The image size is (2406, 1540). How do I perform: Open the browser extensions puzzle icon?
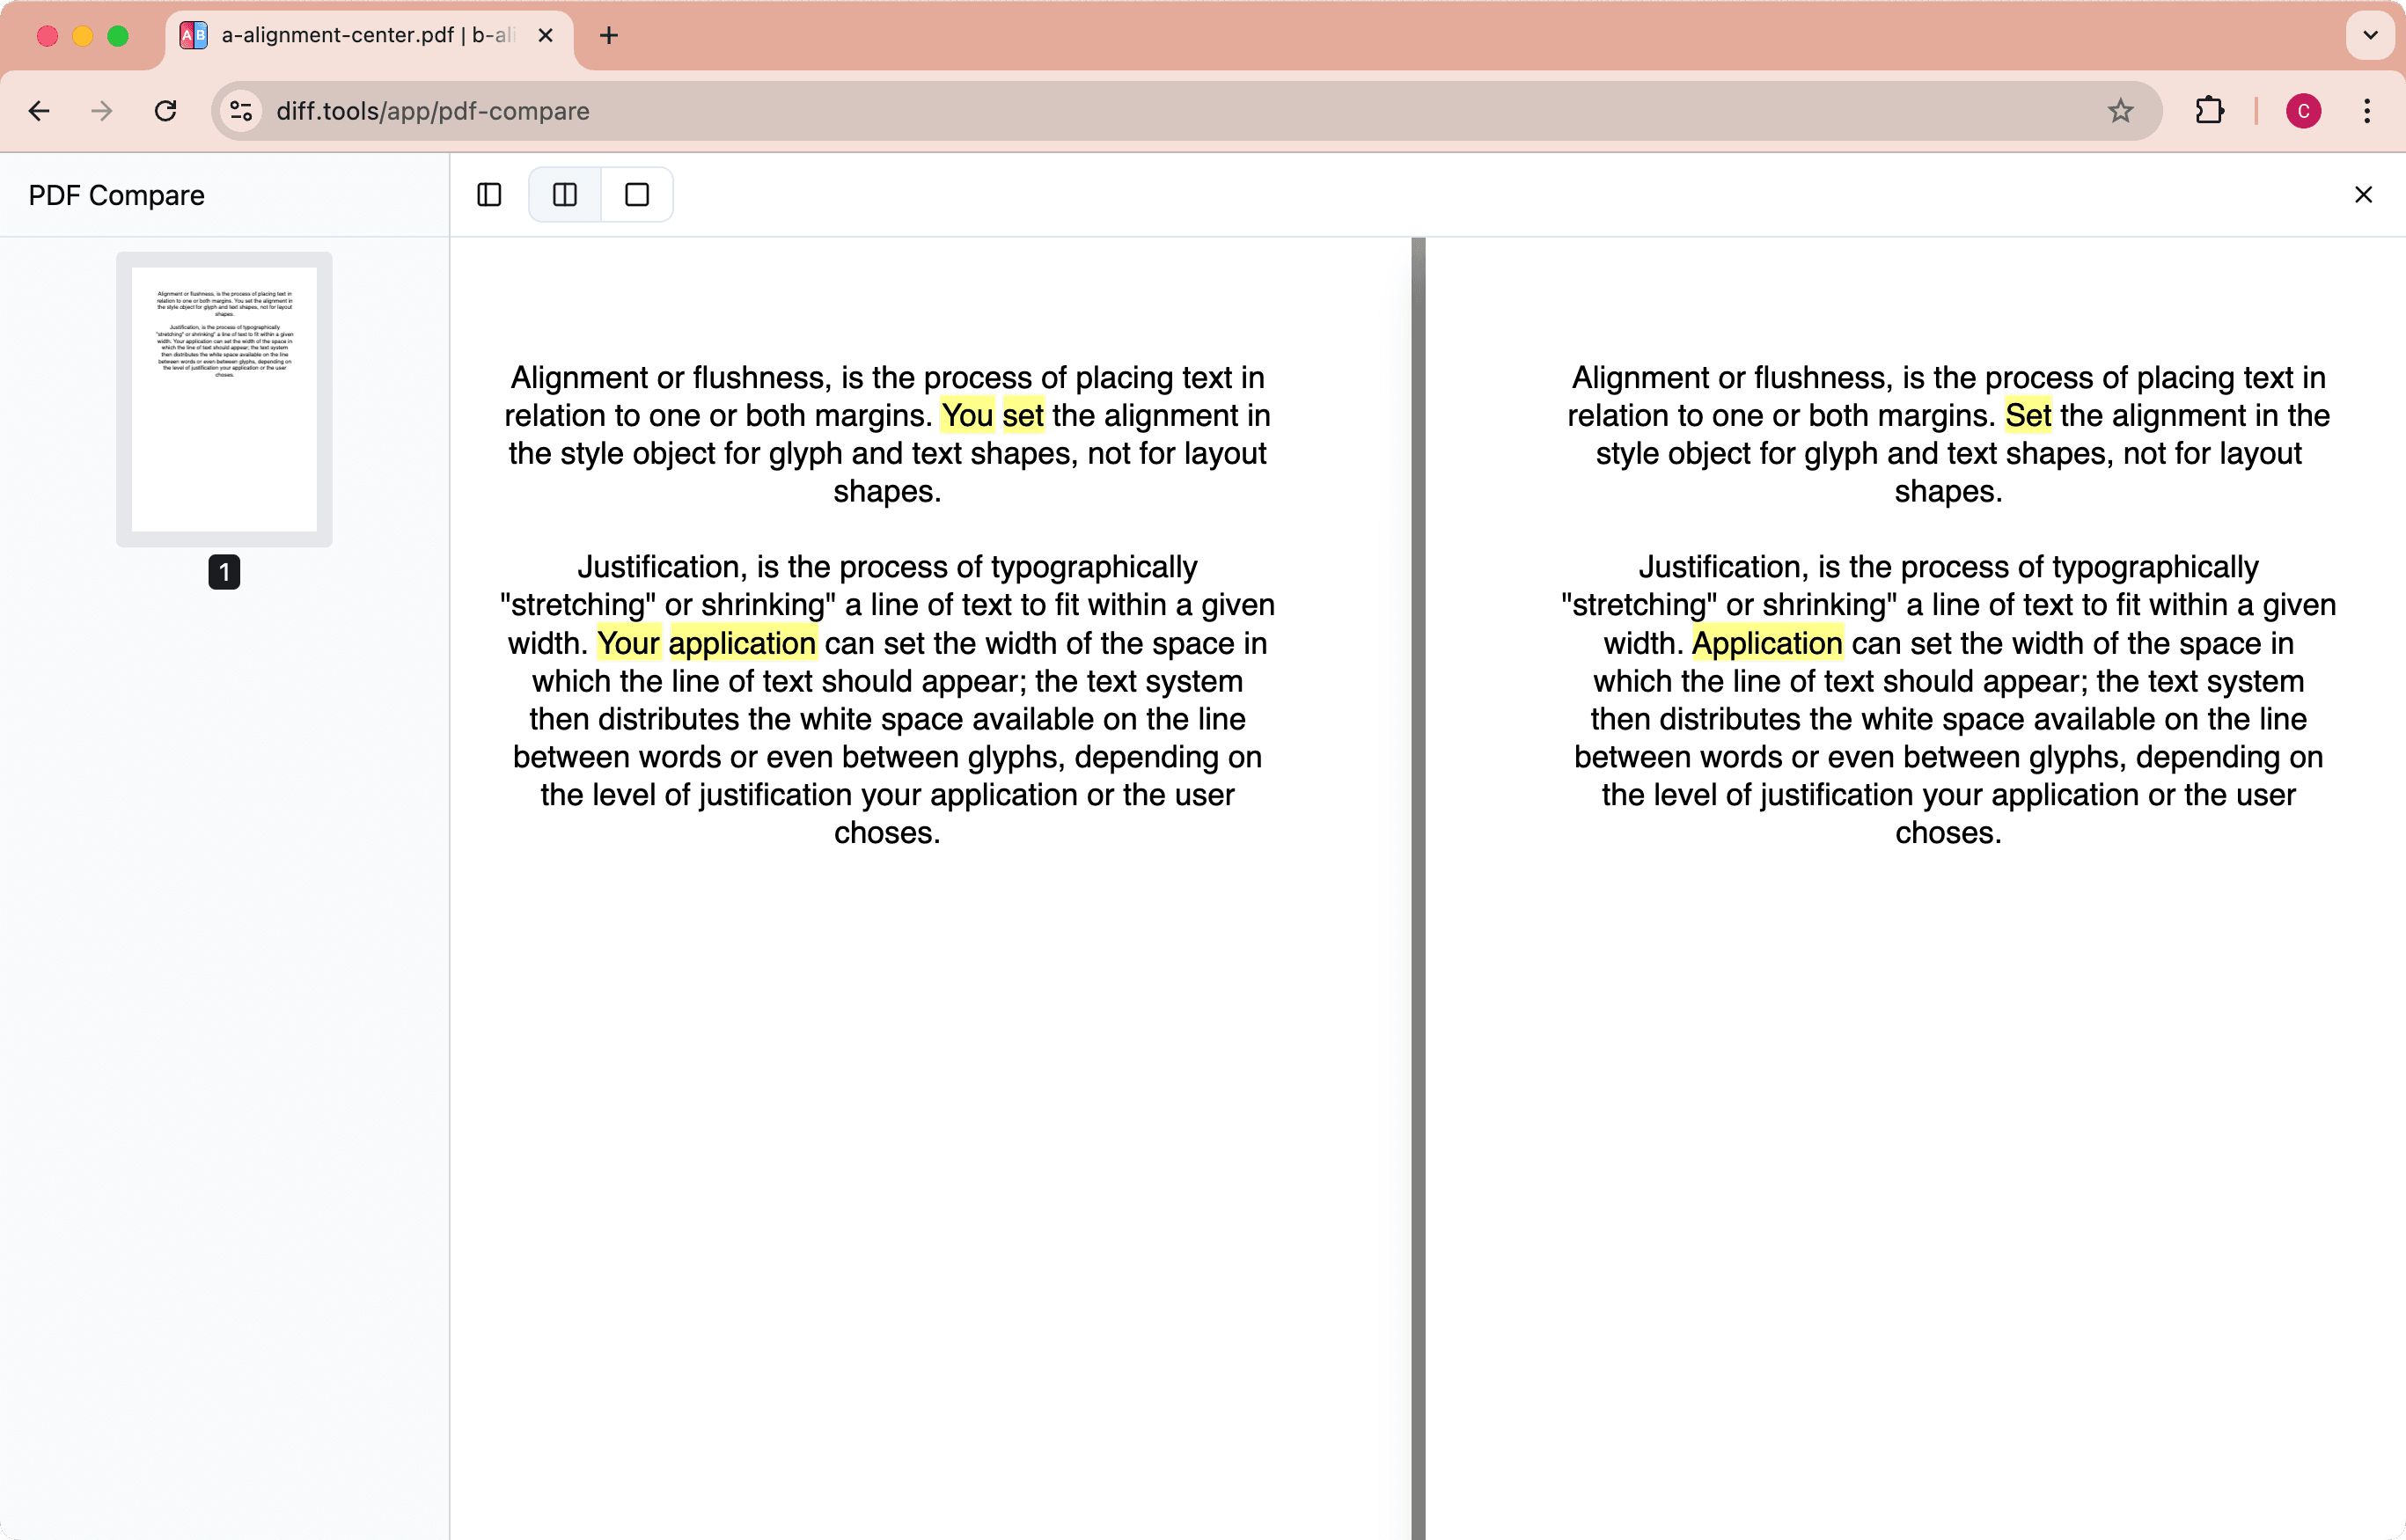[2210, 111]
